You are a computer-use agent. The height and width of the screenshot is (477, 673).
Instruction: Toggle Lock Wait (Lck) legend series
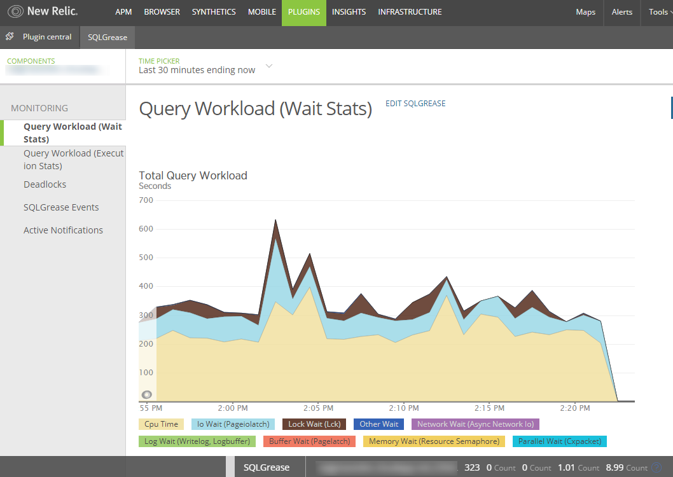pos(314,424)
